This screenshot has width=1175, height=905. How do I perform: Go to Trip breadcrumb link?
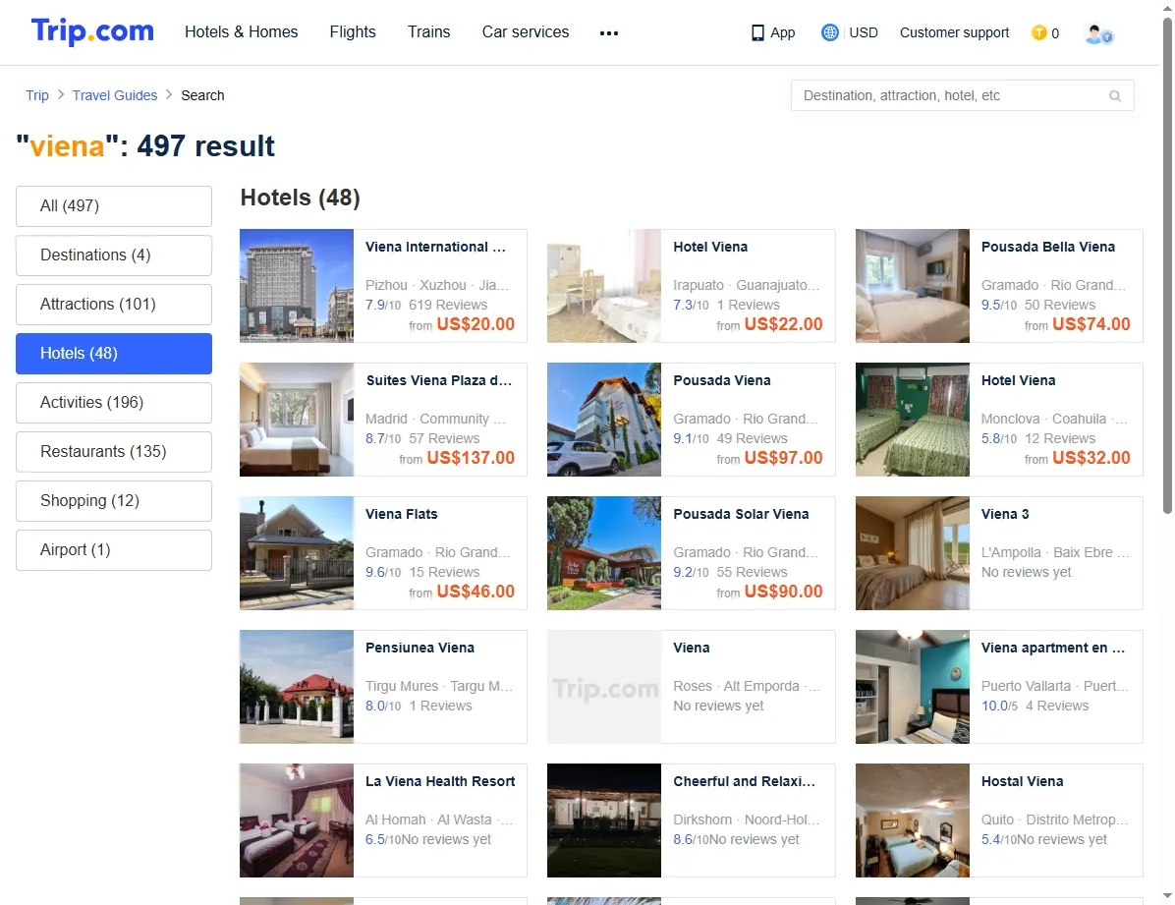36,95
